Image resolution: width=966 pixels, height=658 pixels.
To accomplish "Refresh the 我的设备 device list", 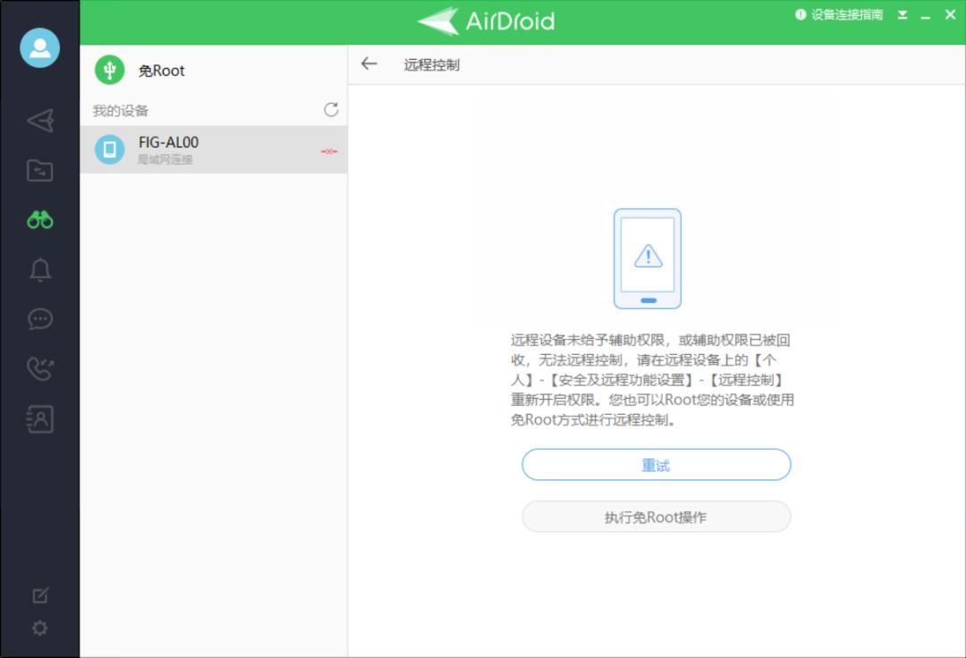I will click(331, 108).
